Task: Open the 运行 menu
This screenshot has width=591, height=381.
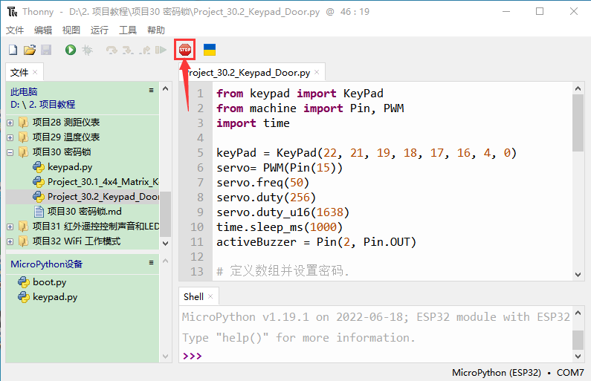Action: tap(99, 30)
